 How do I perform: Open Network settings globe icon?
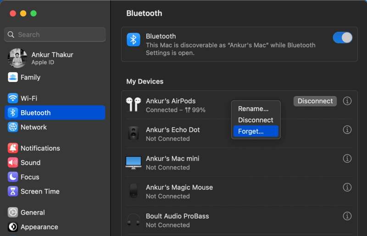click(x=13, y=127)
